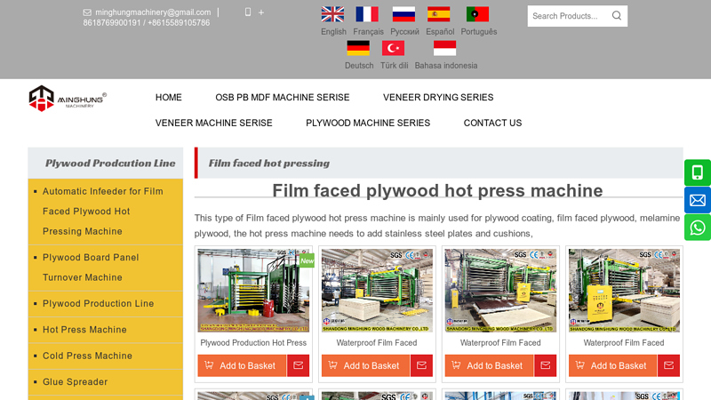Choose the Turkish flag icon
Image resolution: width=711 pixels, height=400 pixels.
coord(393,48)
